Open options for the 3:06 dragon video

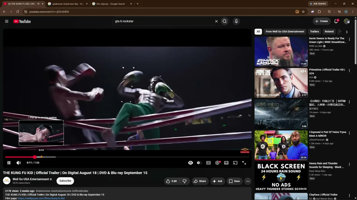349,102
